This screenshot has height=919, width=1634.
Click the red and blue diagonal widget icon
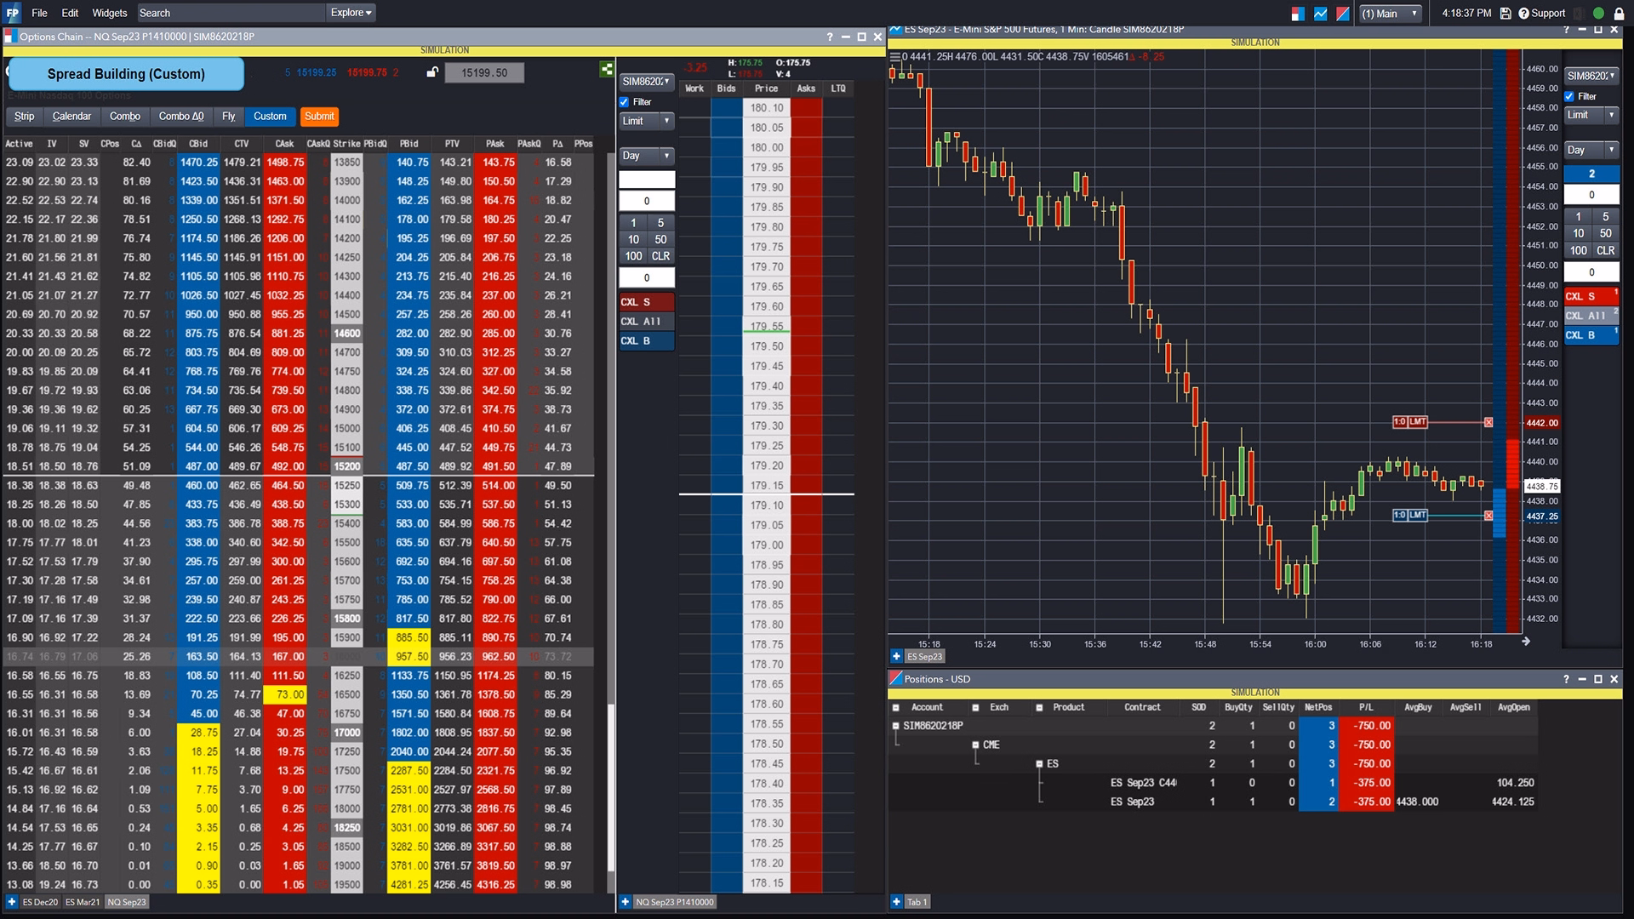pos(1343,13)
